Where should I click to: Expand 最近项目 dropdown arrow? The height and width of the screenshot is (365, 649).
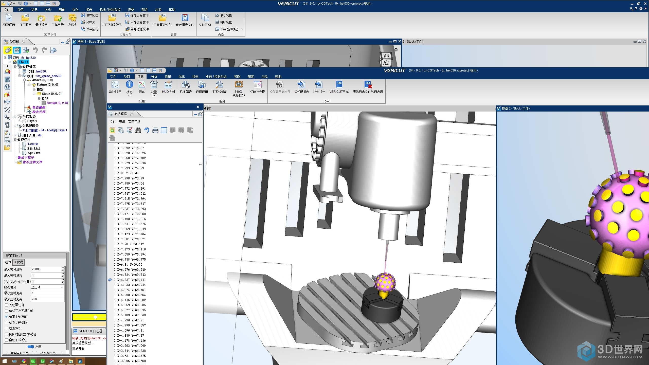coord(41,29)
